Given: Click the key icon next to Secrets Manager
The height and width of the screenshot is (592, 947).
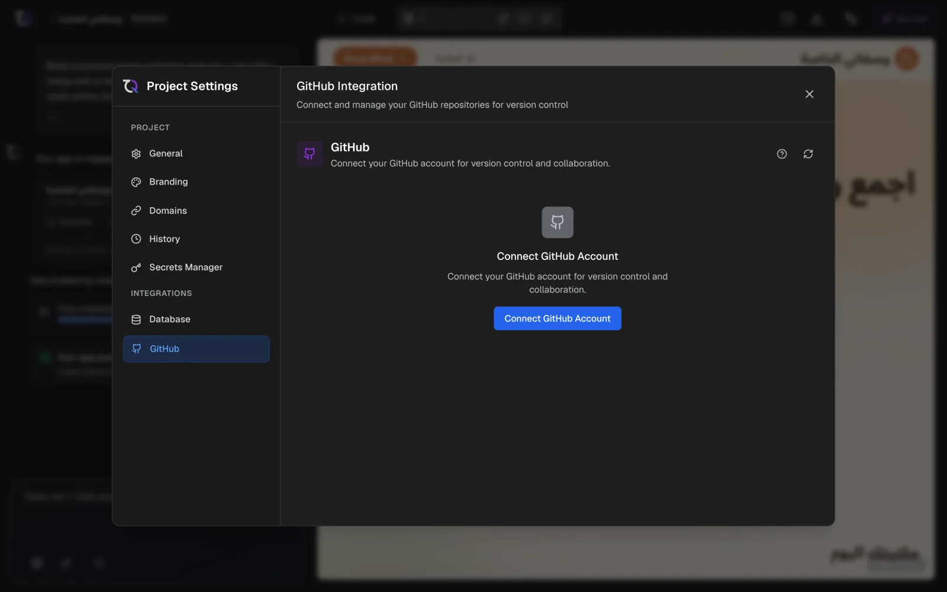Looking at the screenshot, I should [136, 268].
